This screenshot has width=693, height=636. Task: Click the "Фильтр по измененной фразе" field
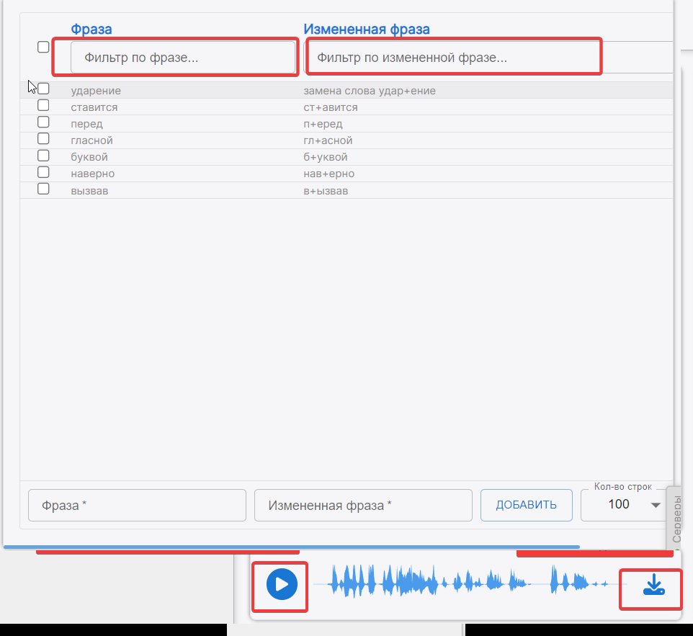454,58
